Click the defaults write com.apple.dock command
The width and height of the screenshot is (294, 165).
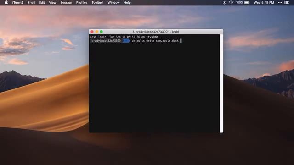155,41
